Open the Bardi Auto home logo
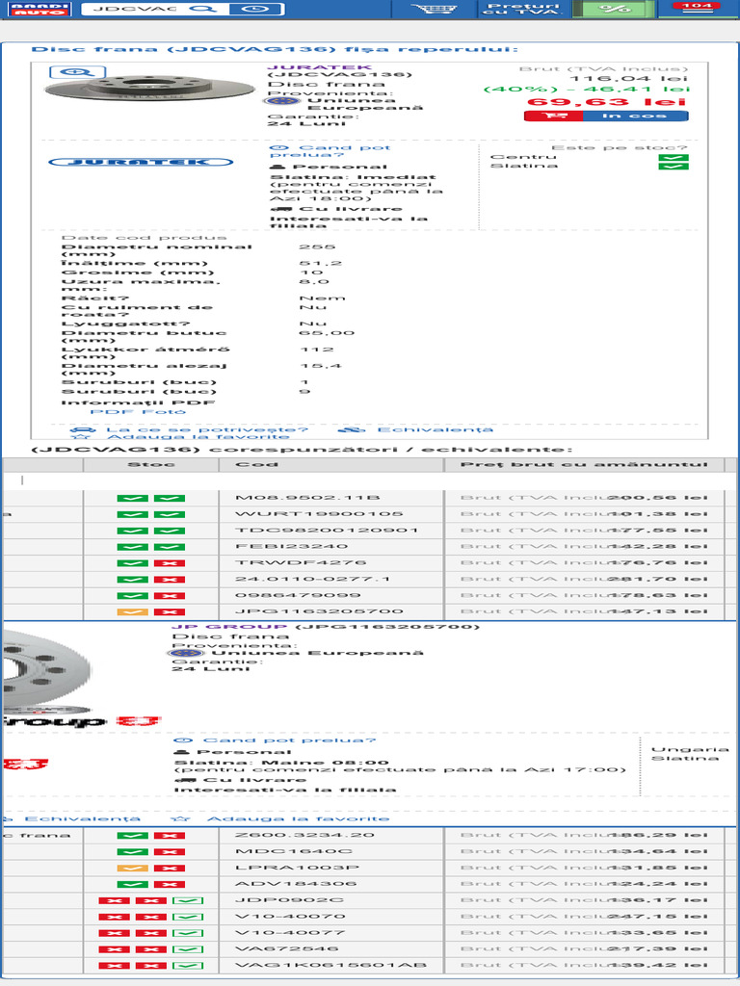Viewport: 740px width, 986px height. pos(42,9)
